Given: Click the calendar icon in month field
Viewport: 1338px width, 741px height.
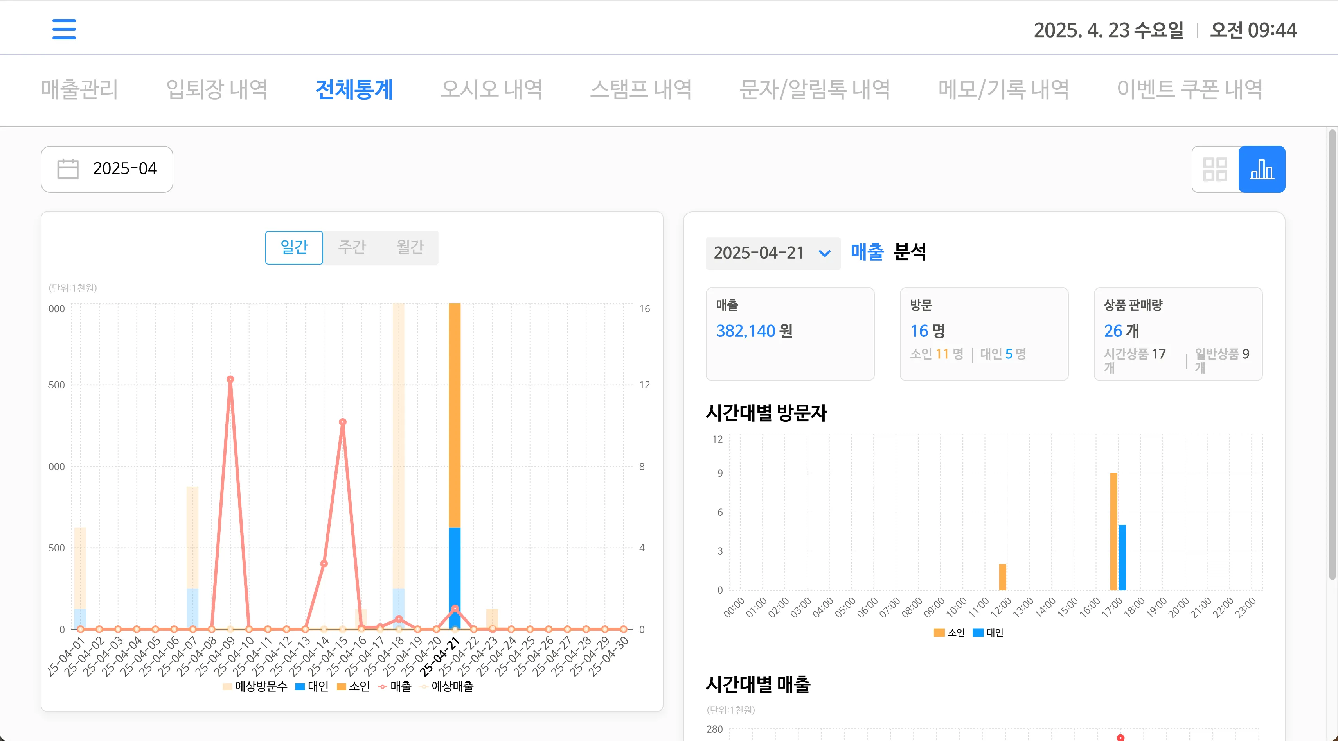Looking at the screenshot, I should click(68, 169).
